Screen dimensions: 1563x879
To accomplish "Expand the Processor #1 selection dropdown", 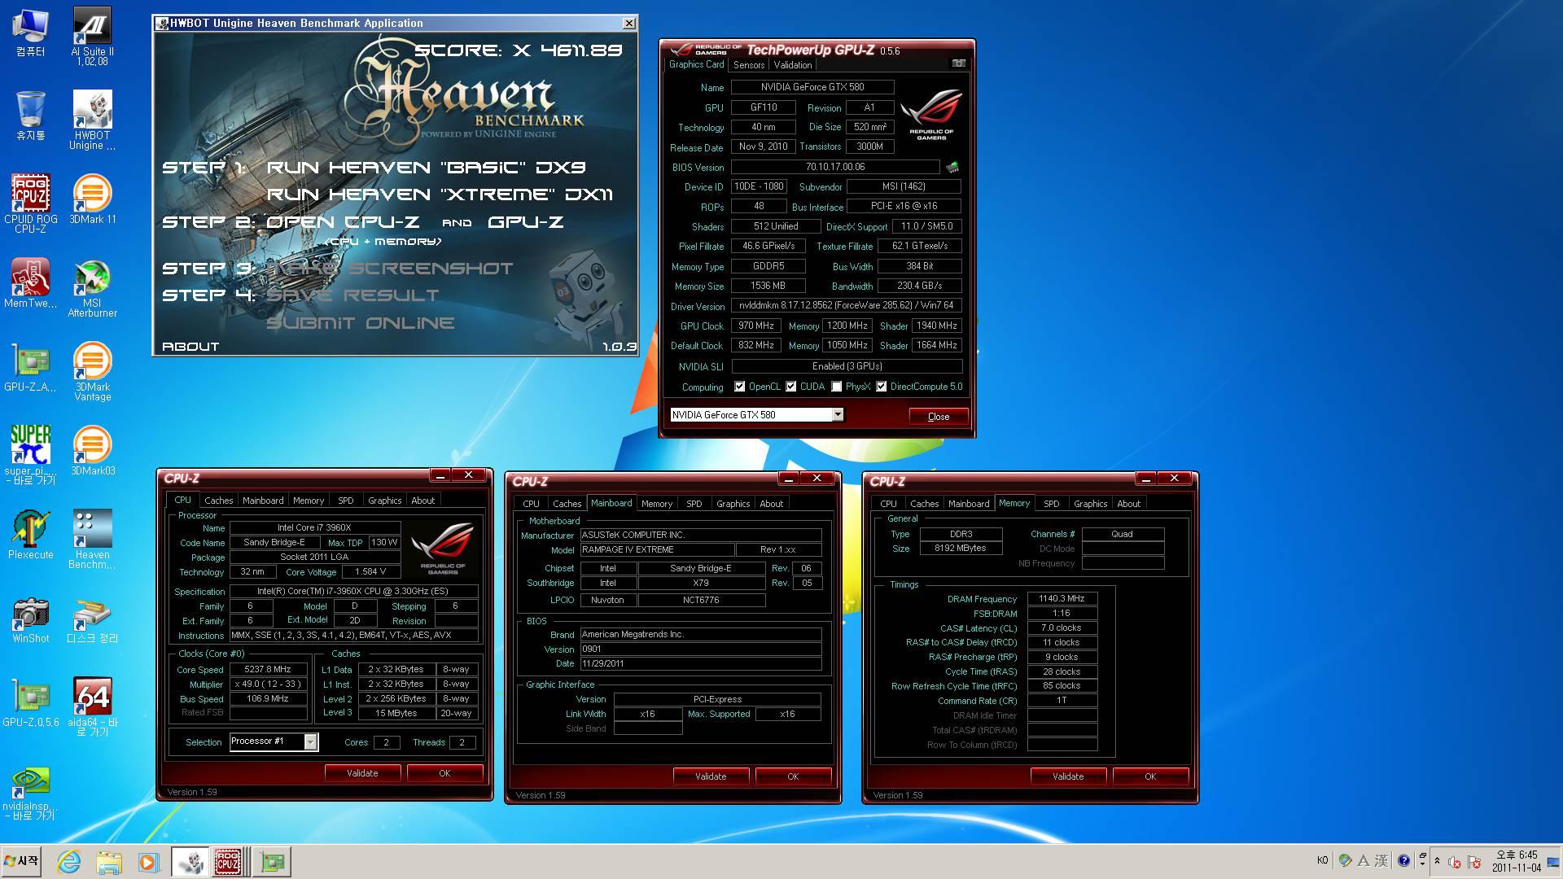I will pos(310,741).
